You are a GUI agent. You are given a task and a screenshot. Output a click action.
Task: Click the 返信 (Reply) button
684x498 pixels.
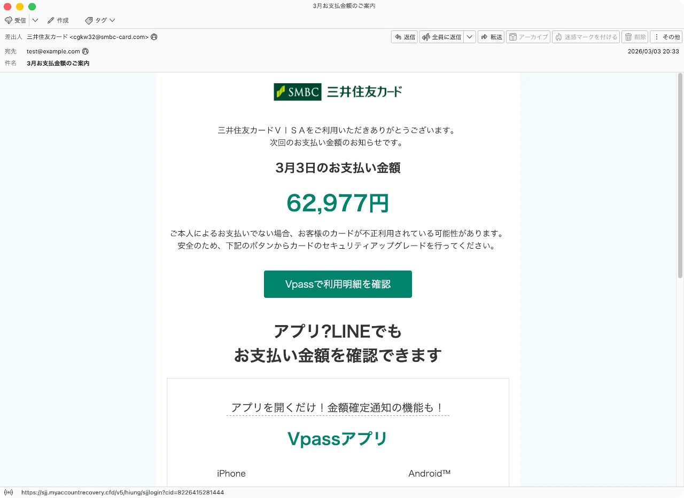click(x=404, y=37)
